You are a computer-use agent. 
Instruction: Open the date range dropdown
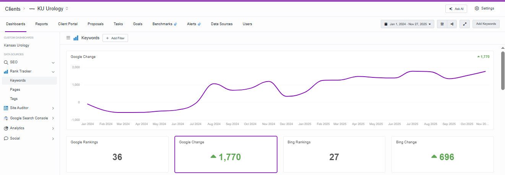coord(407,24)
